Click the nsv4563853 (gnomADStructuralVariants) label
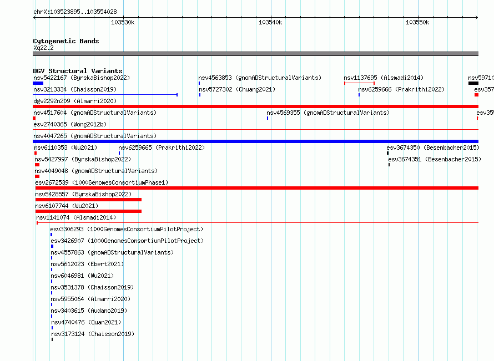Screen dimensions: 494x361 coord(260,78)
